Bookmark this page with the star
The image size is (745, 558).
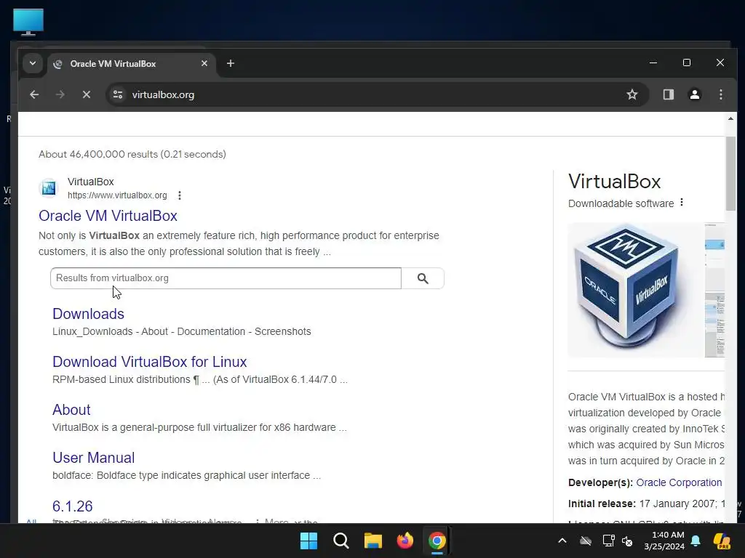click(x=632, y=94)
